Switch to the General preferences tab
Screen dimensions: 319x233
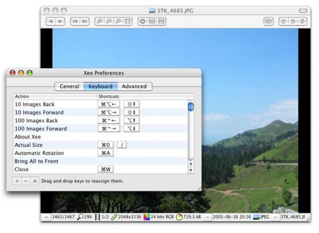[x=69, y=86]
